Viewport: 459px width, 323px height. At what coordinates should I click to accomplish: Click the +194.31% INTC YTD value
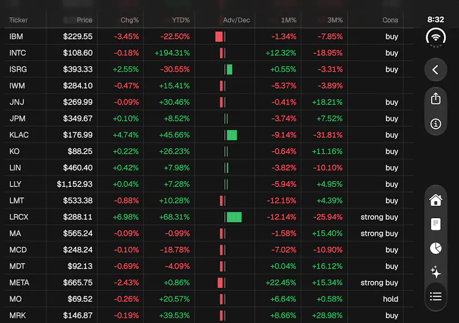(172, 53)
